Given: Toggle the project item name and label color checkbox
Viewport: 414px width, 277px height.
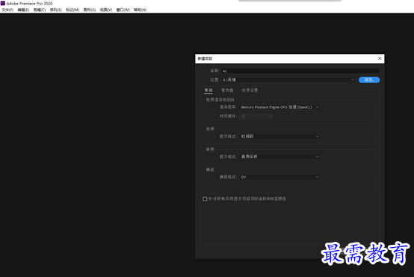Looking at the screenshot, I should [205, 198].
